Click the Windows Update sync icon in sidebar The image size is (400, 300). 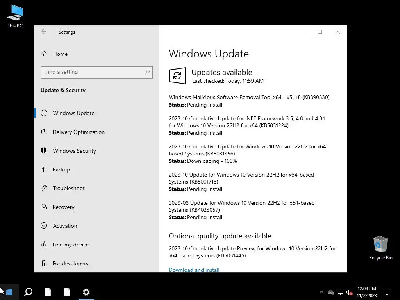click(x=44, y=113)
